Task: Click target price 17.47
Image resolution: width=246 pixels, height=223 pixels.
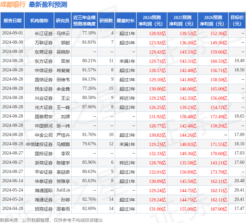Action: coord(239,208)
